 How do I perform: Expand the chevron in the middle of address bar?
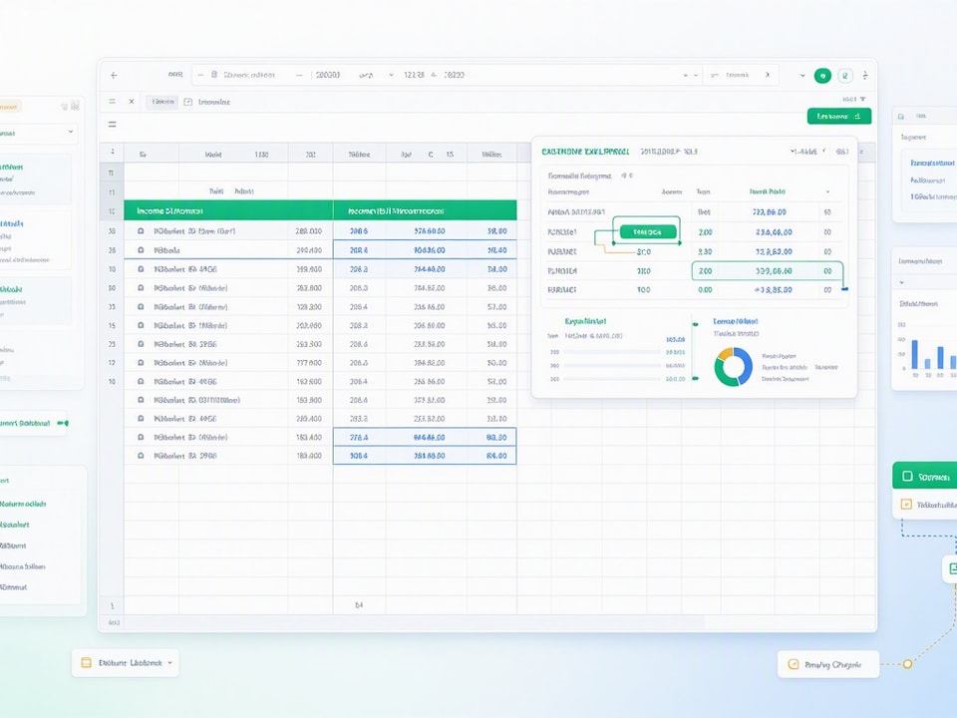pyautogui.click(x=391, y=75)
